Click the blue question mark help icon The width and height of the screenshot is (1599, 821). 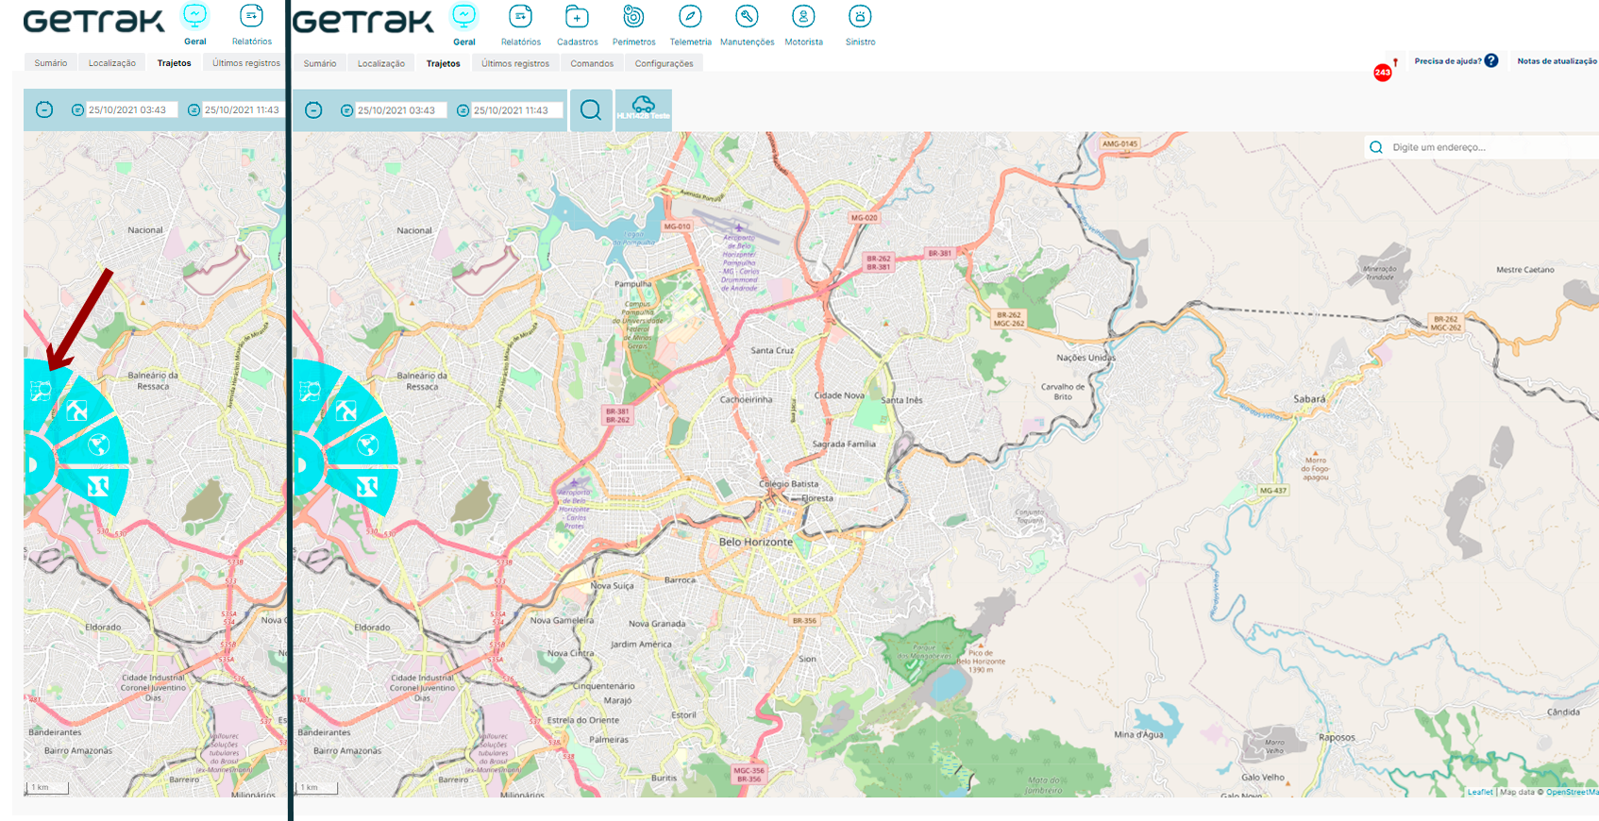[1490, 60]
